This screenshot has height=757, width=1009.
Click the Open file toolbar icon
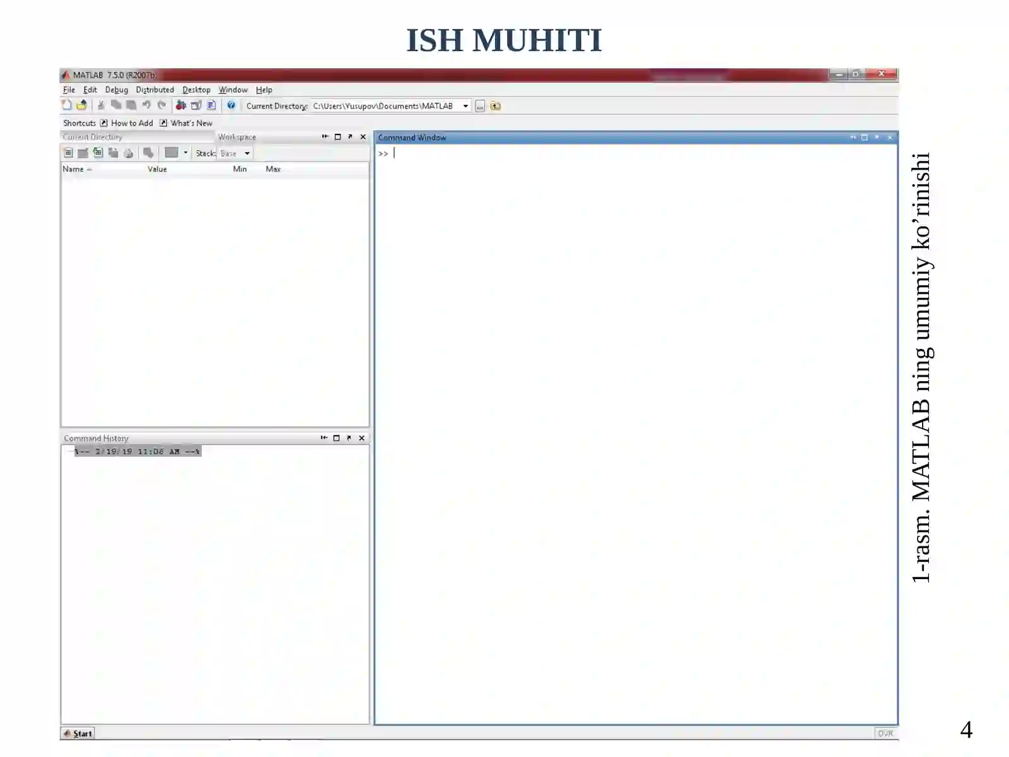pyautogui.click(x=81, y=105)
